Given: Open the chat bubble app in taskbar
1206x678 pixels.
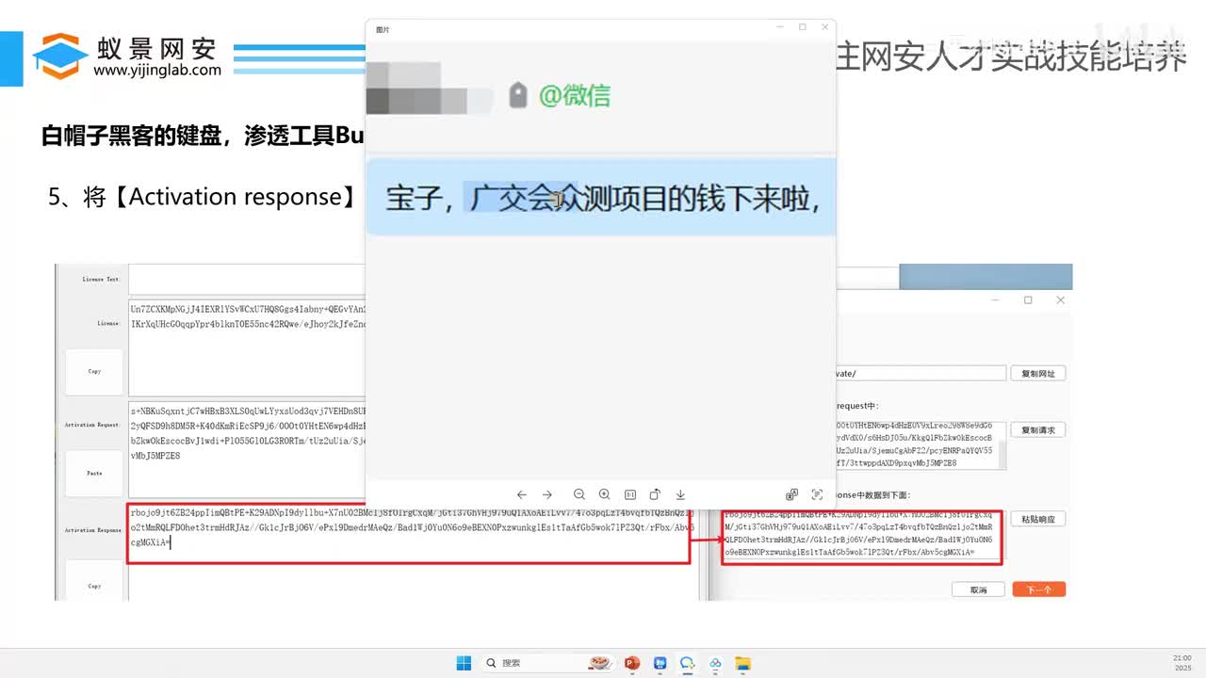Looking at the screenshot, I should point(688,663).
